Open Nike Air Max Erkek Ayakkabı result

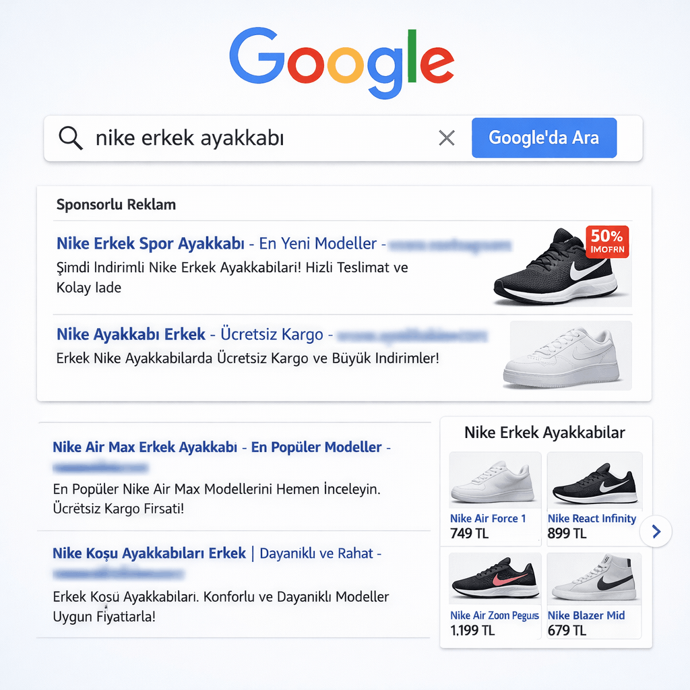coord(145,447)
